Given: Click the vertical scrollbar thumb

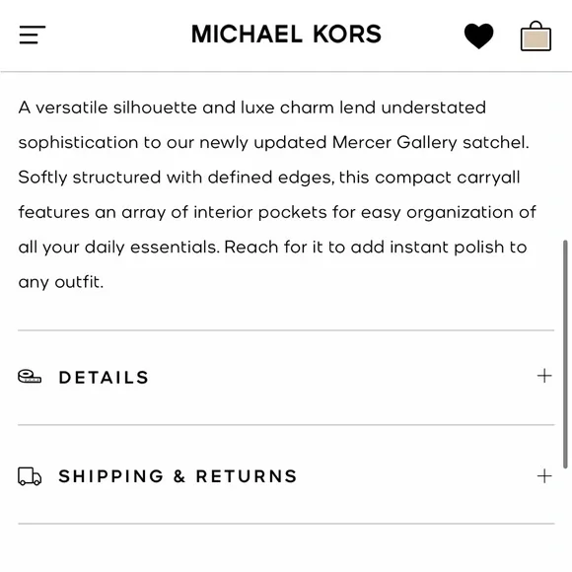Looking at the screenshot, I should [x=565, y=354].
